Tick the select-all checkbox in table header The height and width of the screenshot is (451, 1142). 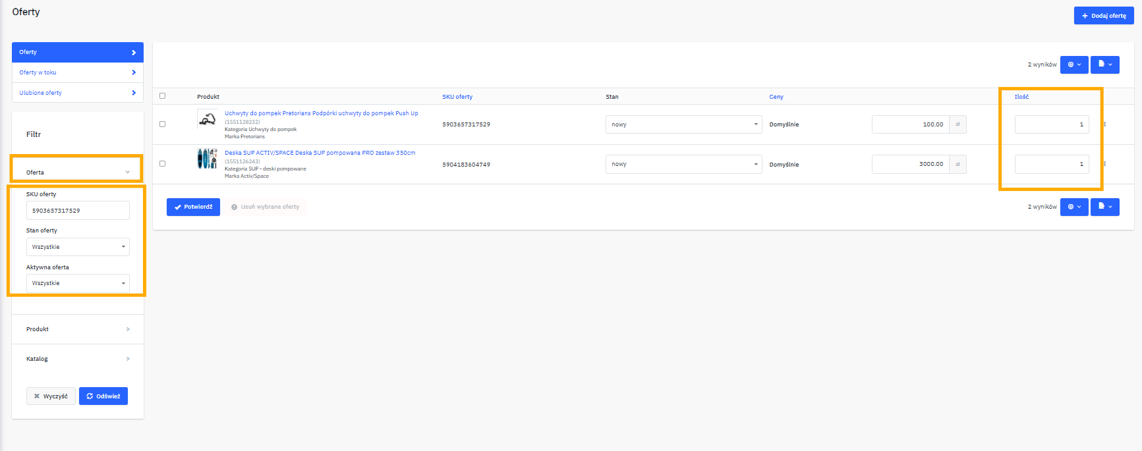tap(162, 96)
